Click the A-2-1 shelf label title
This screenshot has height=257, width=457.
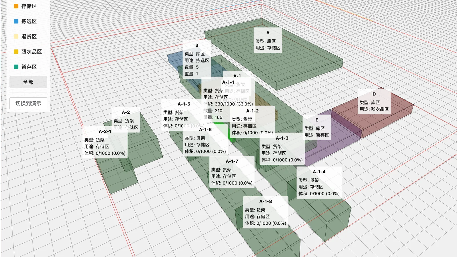[x=105, y=131]
